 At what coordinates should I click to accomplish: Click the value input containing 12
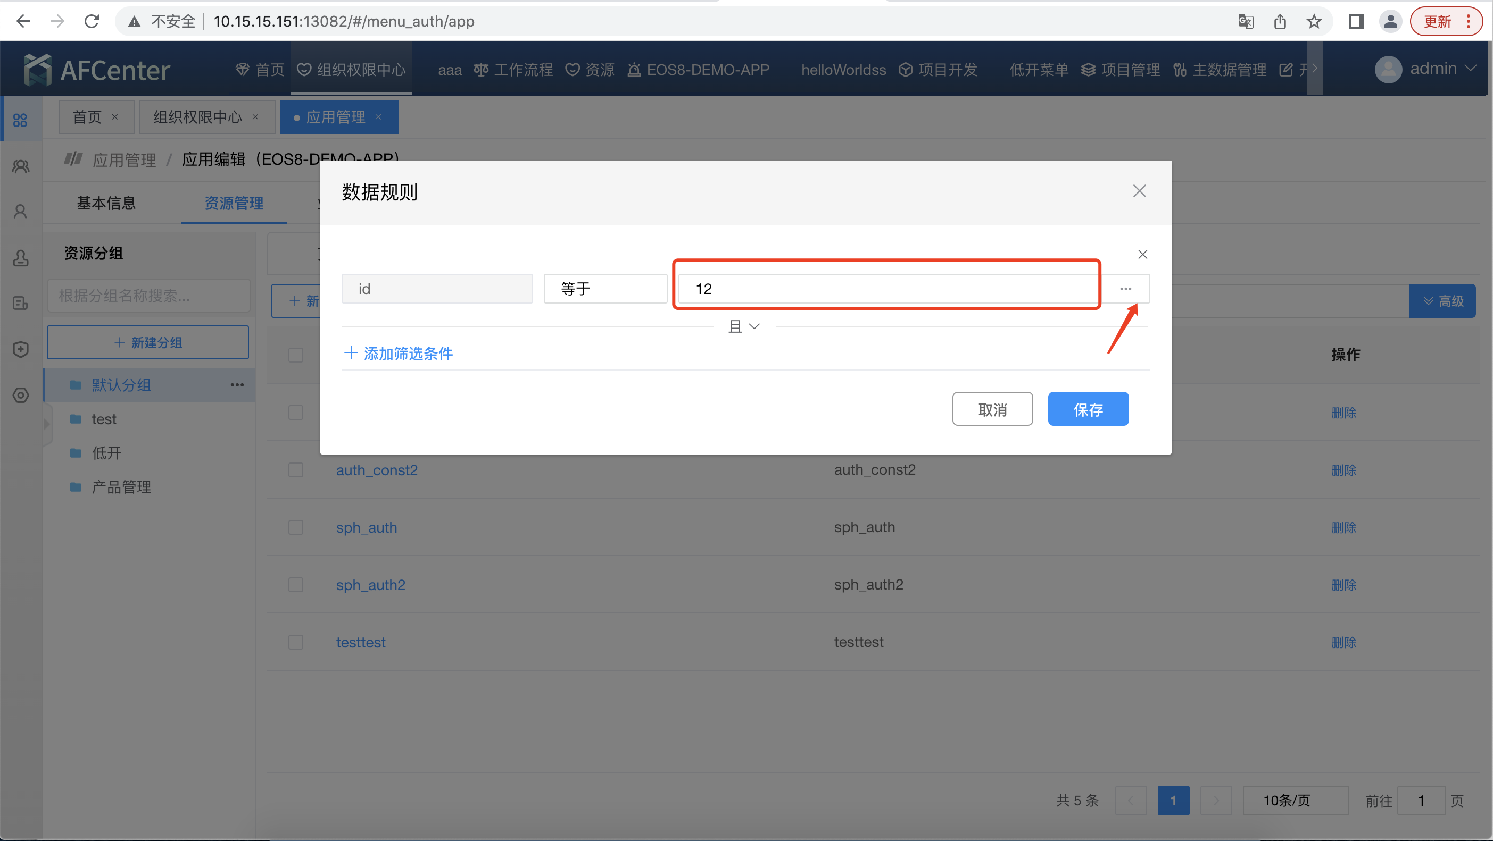tap(887, 289)
